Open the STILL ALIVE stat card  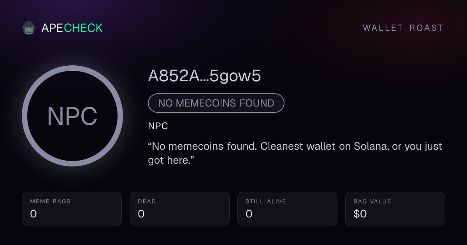(x=287, y=209)
